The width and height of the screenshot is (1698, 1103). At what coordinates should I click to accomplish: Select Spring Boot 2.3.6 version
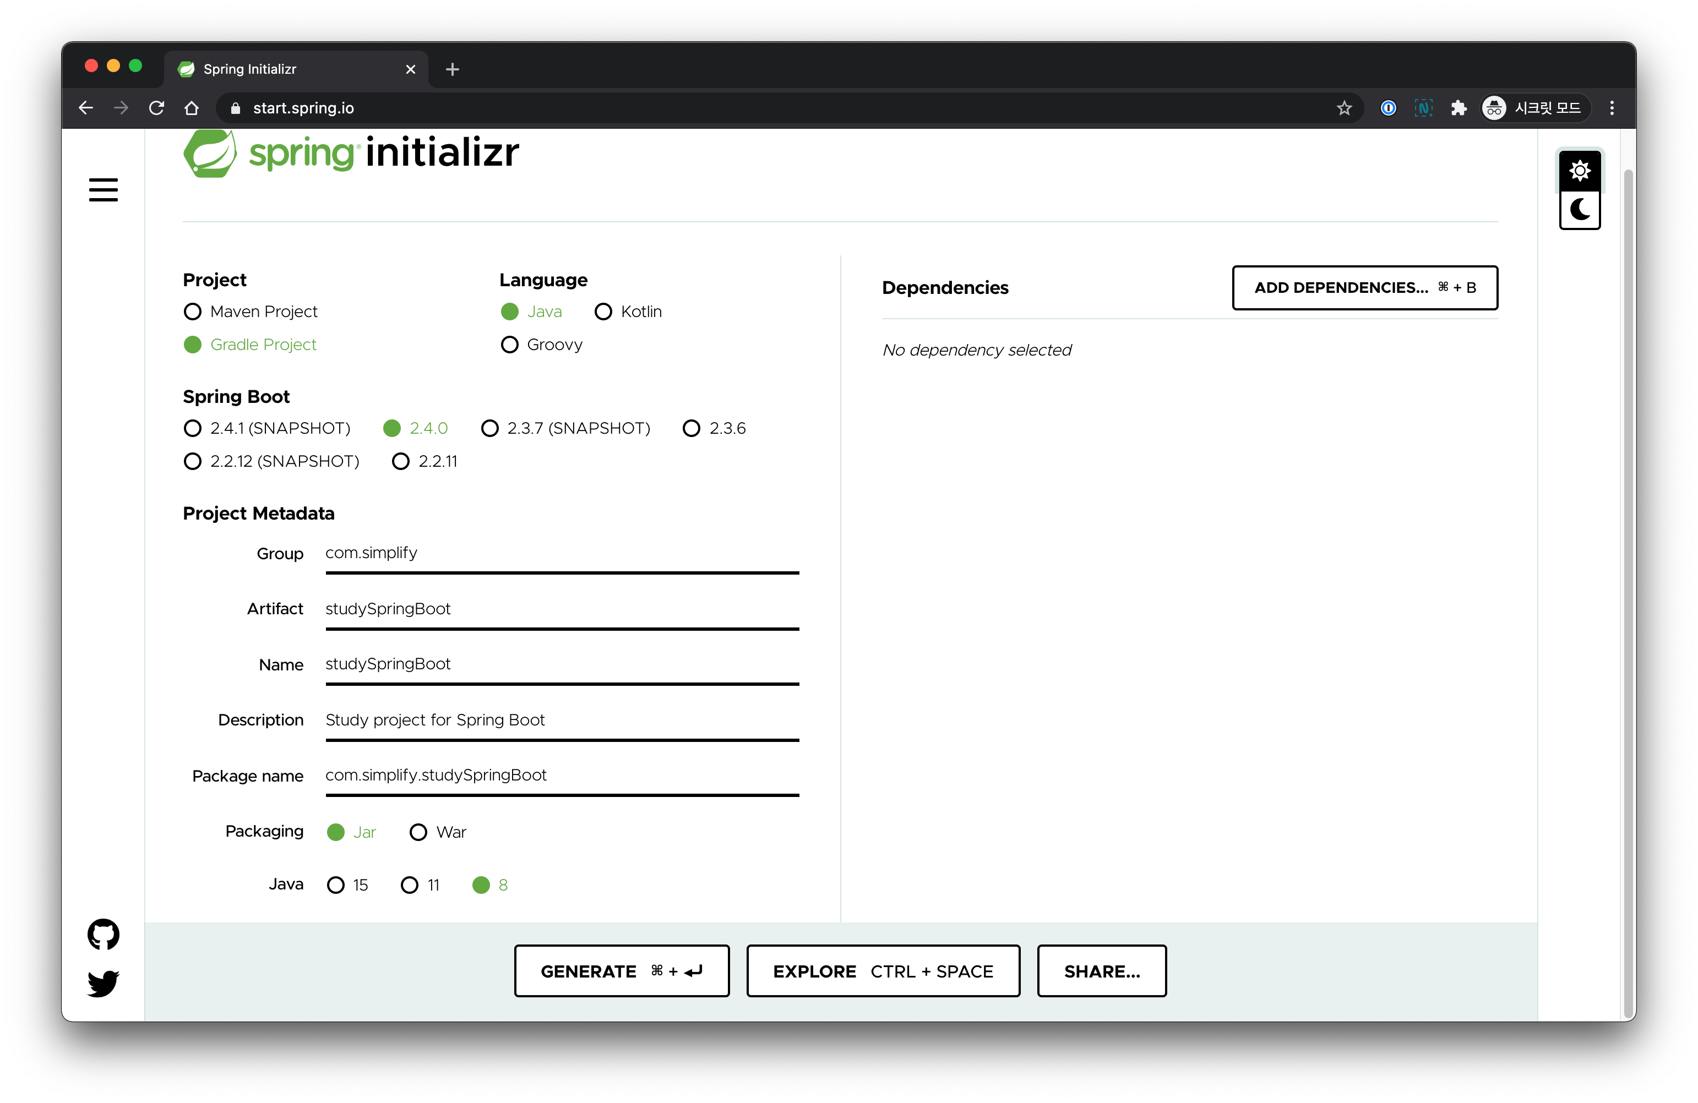(x=692, y=428)
